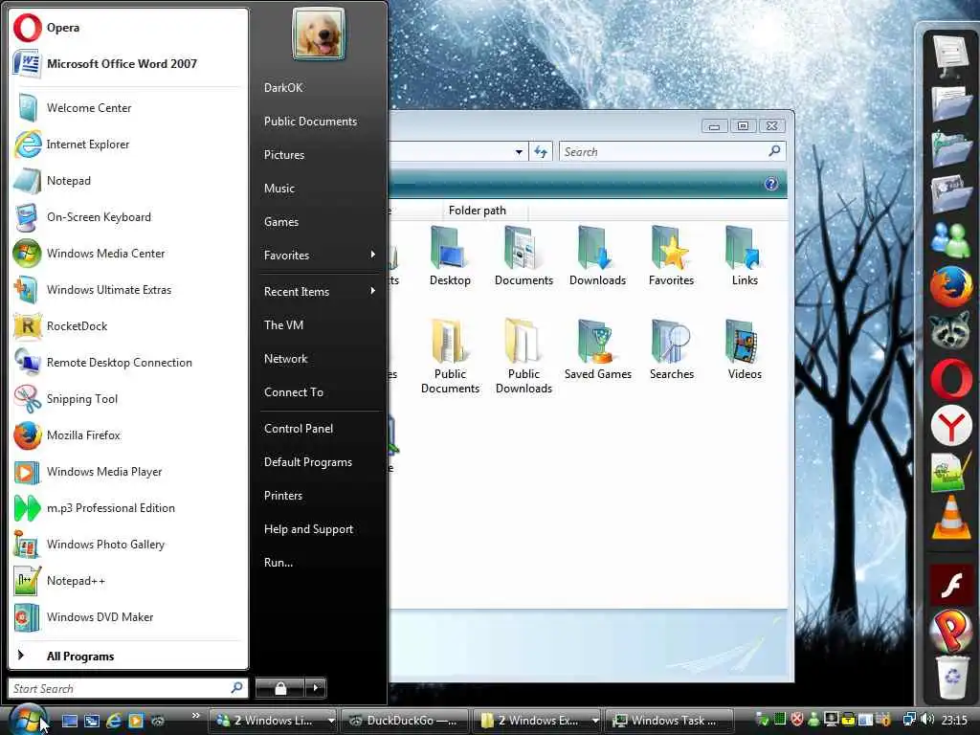Expand the Windows Explorer taskbar group dropdown
The image size is (980, 735).
(595, 721)
